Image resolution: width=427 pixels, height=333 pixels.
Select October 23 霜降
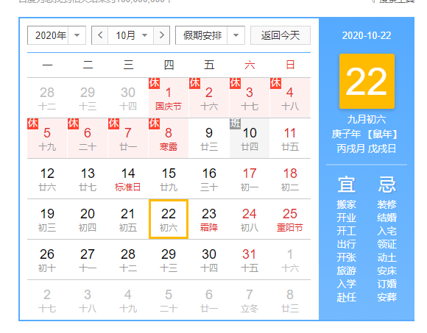coord(209,219)
